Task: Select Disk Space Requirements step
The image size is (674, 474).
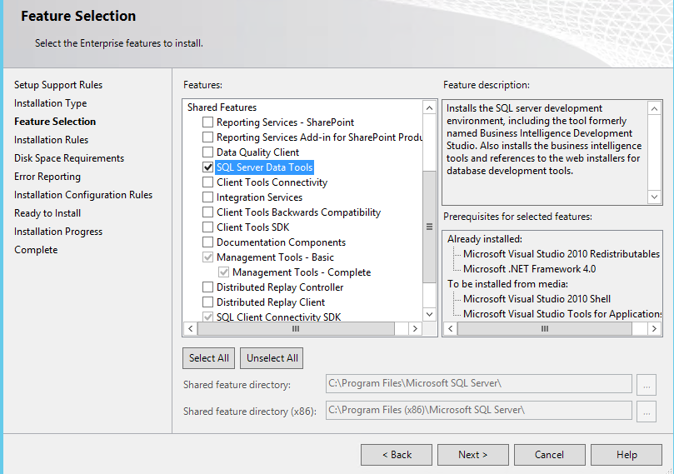Action: click(x=69, y=158)
